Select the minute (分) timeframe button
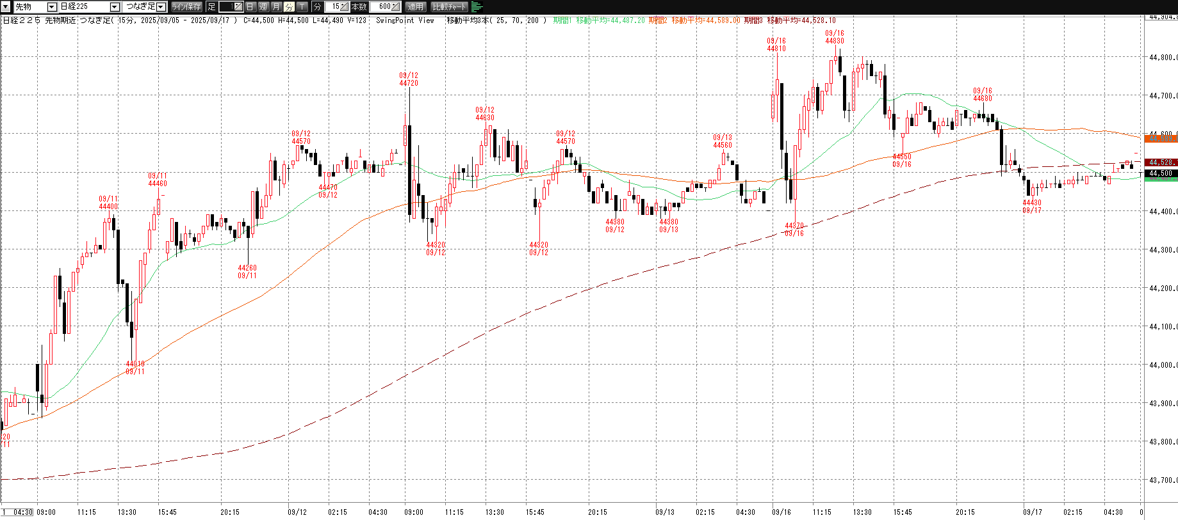1178x520 pixels. [289, 7]
